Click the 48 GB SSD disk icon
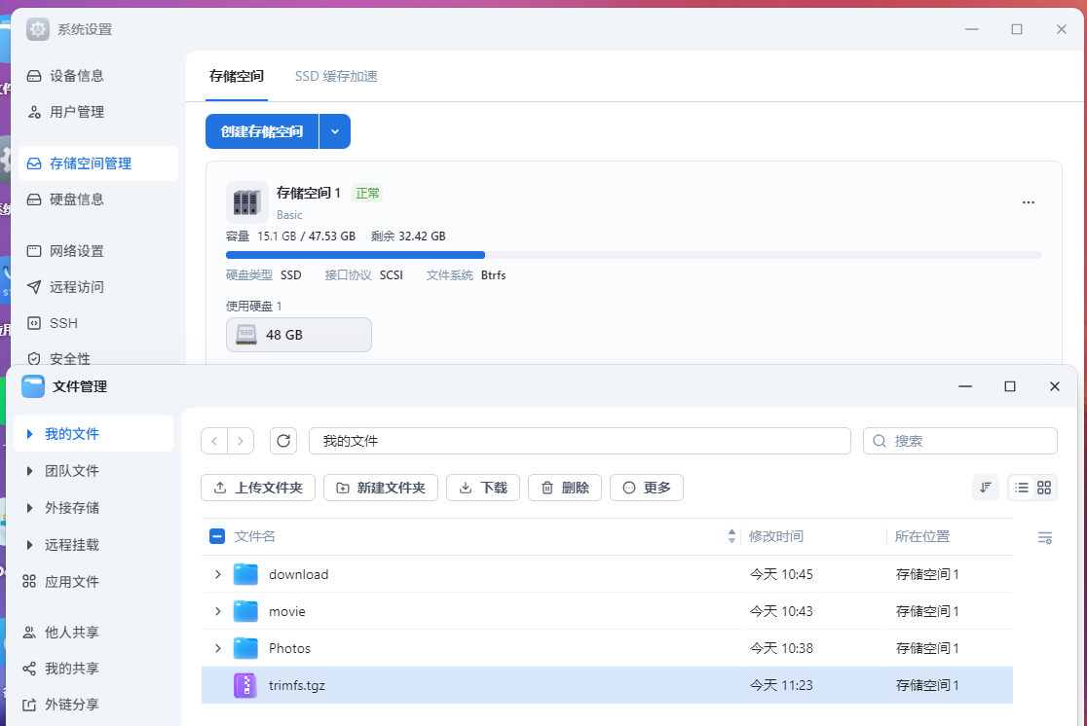Image resolution: width=1087 pixels, height=726 pixels. pos(246,335)
